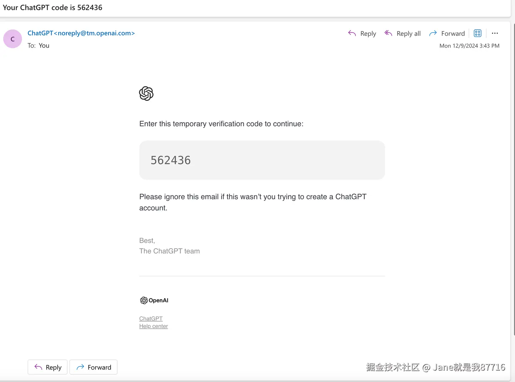Open the Help center footer link
Viewport: 515px width, 382px height.
click(x=153, y=326)
